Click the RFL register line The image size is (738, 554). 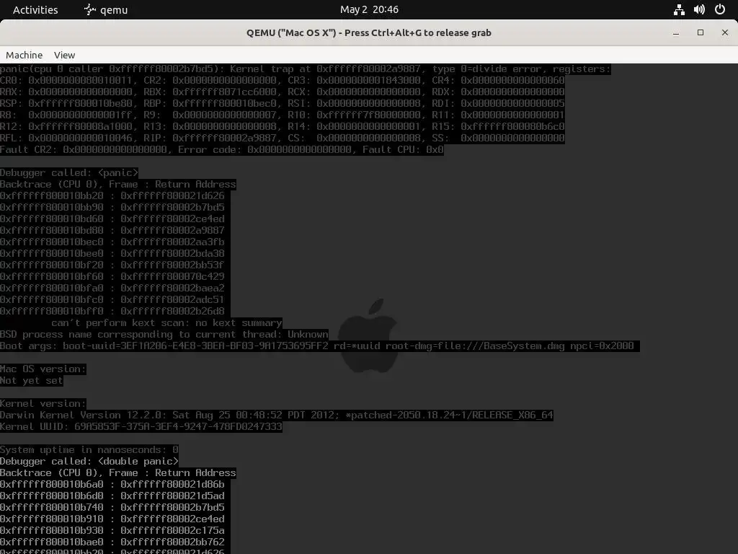coord(283,138)
